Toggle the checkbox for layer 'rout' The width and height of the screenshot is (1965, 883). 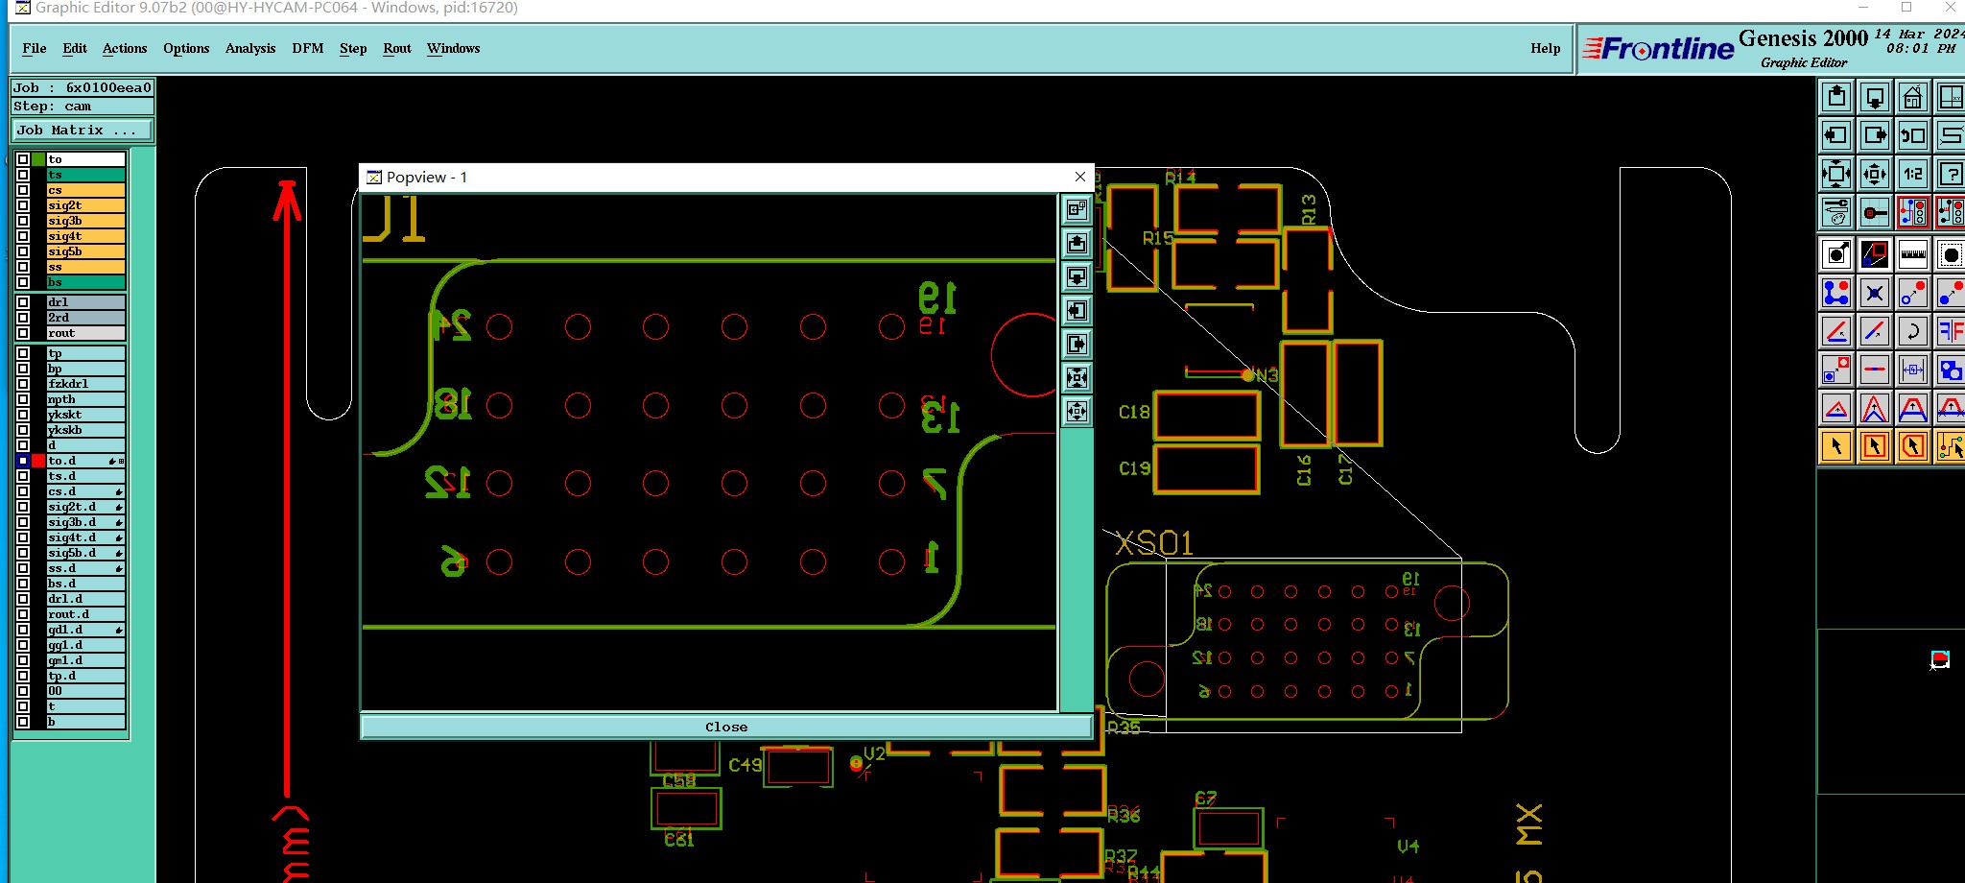23,333
